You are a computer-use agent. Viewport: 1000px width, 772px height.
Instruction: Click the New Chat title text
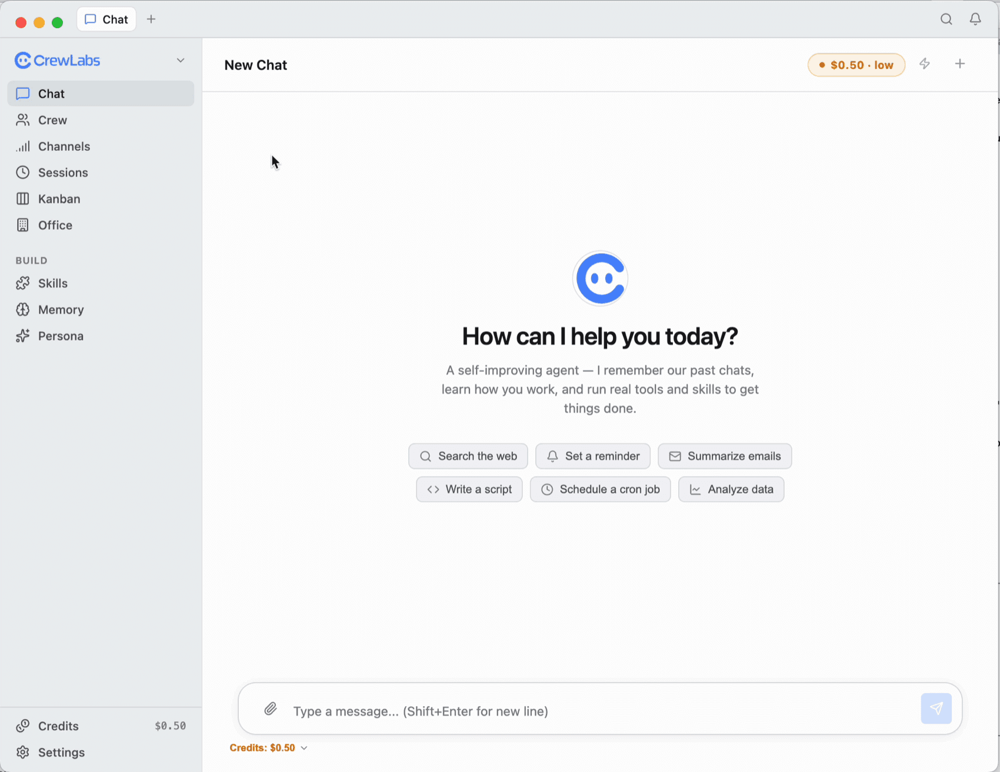point(256,65)
